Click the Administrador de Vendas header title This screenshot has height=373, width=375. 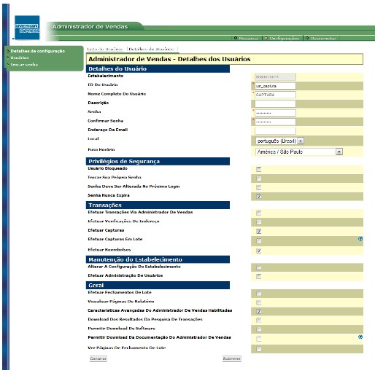coord(90,26)
